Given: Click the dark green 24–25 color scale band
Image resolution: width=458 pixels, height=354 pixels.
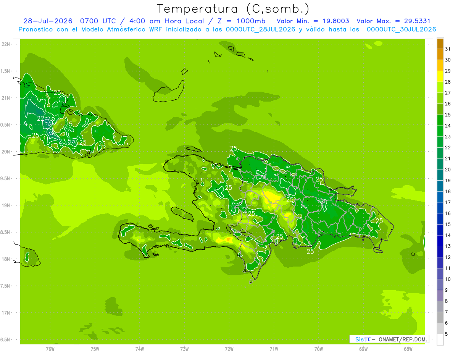Looking at the screenshot, I should [x=440, y=120].
